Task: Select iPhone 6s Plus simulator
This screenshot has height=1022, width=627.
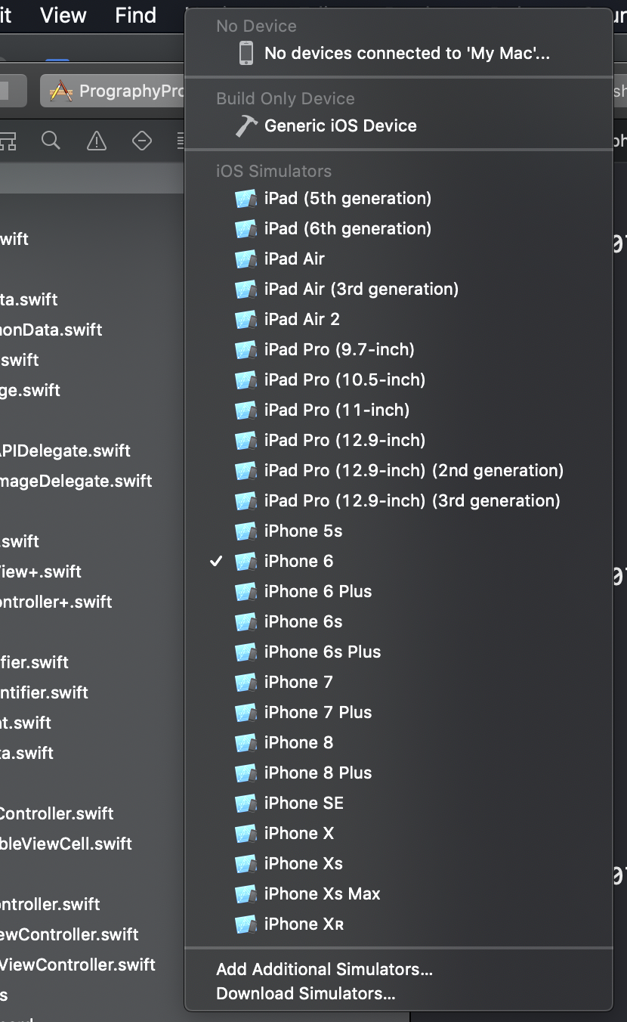Action: pos(398,652)
